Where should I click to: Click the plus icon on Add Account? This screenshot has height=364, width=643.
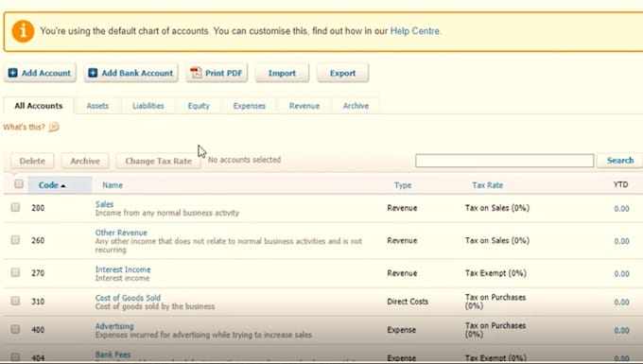(12, 73)
